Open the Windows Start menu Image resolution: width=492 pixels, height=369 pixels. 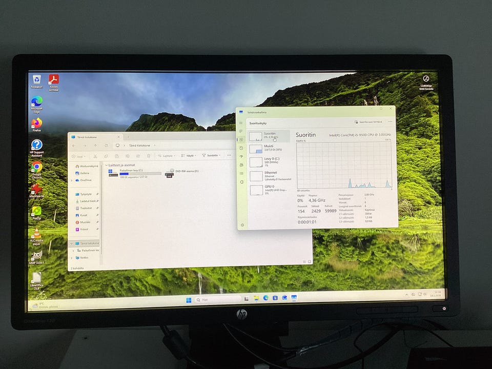[189, 300]
